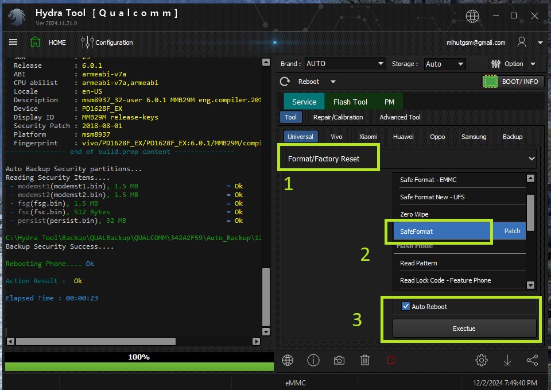This screenshot has height=390, width=551.
Task: Click the Reboot text button
Action: 309,82
